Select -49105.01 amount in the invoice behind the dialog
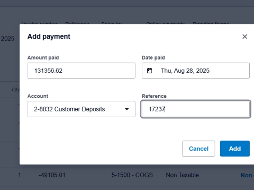 tap(52, 175)
